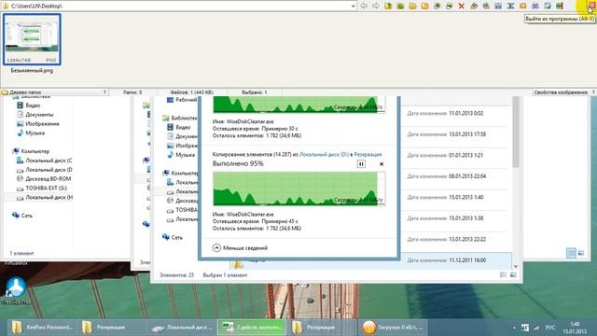This screenshot has width=597, height=336.
Task: Click the selected row dated 11.12.2011 16:00
Action: point(370,260)
